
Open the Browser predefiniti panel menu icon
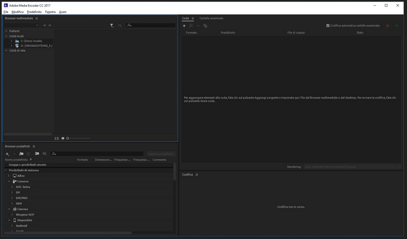click(x=34, y=146)
